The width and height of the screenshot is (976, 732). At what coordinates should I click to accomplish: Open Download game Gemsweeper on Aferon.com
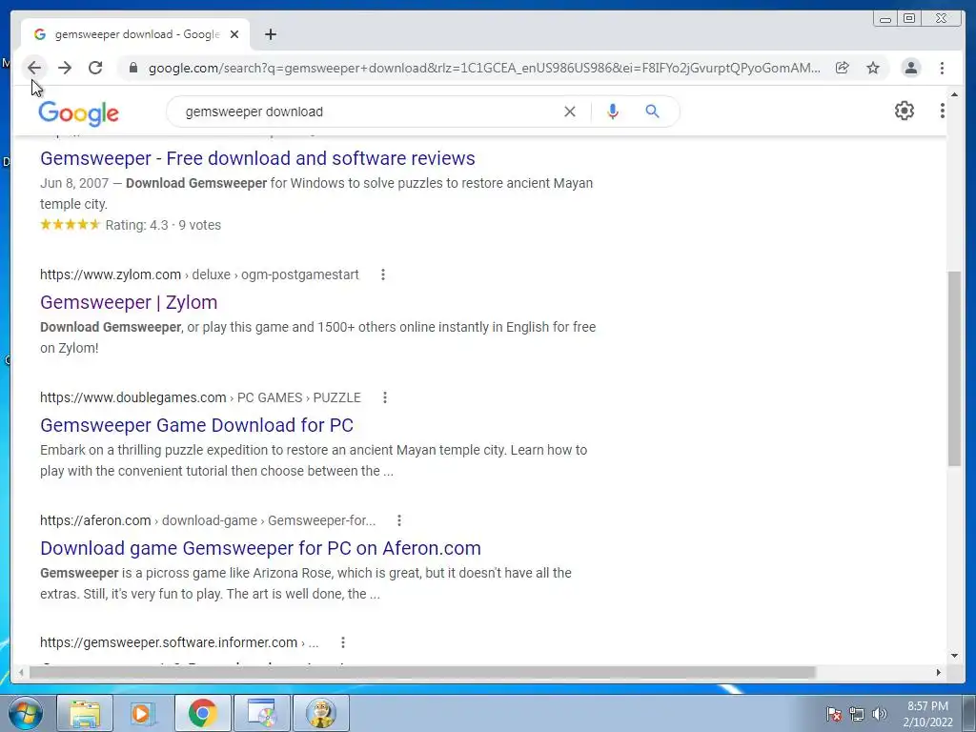[x=260, y=548]
